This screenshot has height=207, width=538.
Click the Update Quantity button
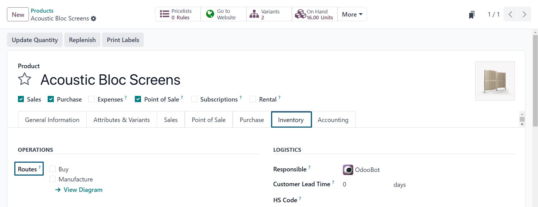coord(35,40)
